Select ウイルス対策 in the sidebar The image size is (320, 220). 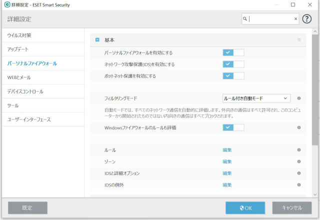(x=43, y=35)
